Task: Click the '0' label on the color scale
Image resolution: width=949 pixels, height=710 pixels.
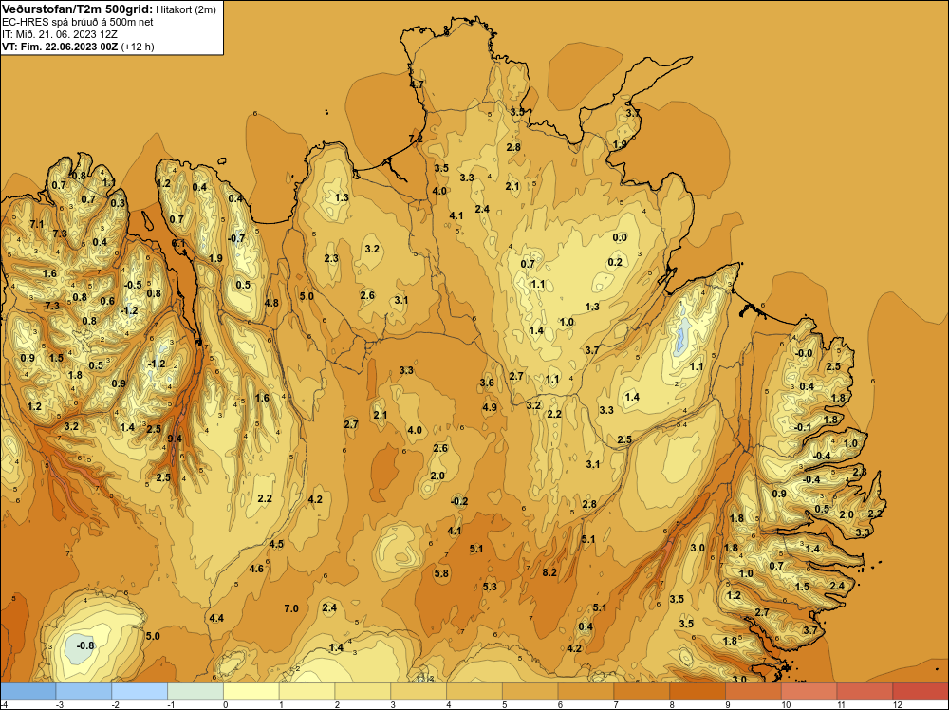Action: 226,704
